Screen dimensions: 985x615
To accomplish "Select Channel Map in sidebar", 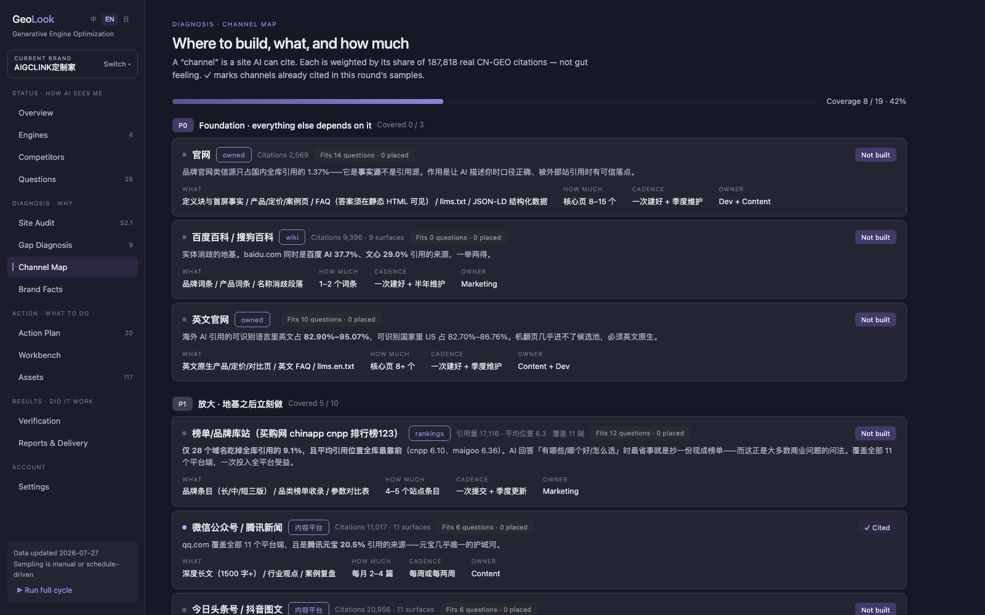I will (73, 268).
